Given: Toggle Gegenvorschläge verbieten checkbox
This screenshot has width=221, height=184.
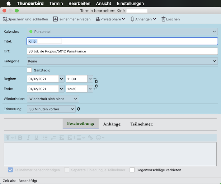Looking at the screenshot, I should (x=132, y=170).
